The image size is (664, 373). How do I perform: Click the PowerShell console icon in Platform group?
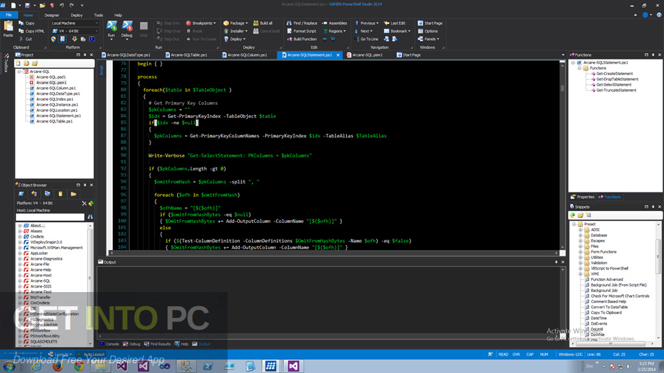92,39
